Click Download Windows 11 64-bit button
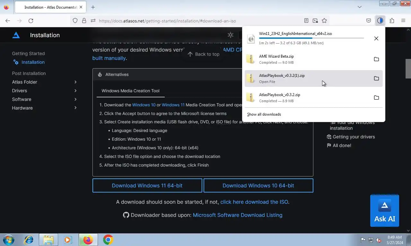The height and width of the screenshot is (246, 411). click(x=147, y=185)
